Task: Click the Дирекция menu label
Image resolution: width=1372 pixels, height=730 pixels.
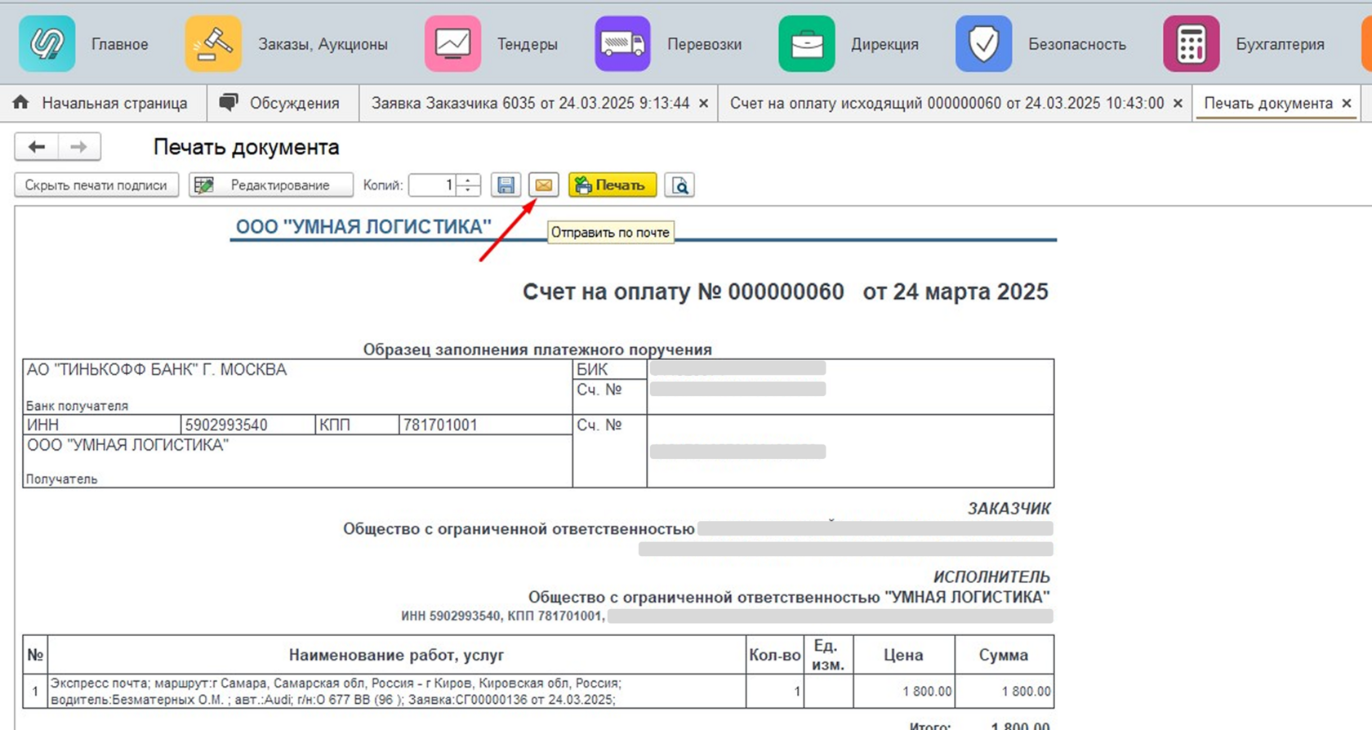Action: 885,44
